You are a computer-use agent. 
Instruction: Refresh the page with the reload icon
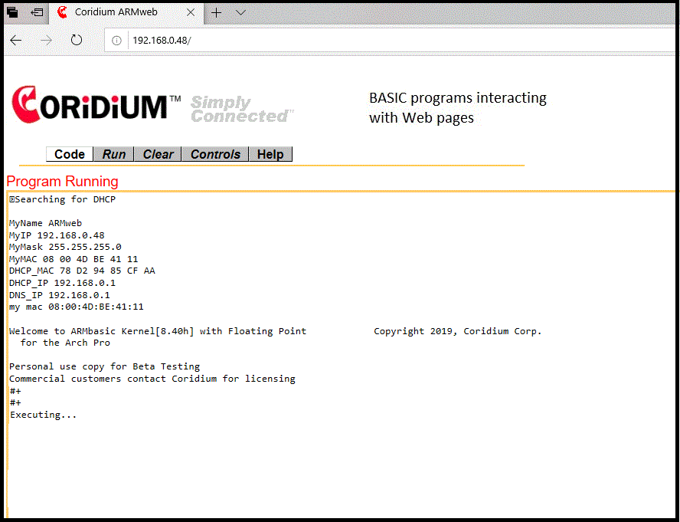click(x=76, y=41)
